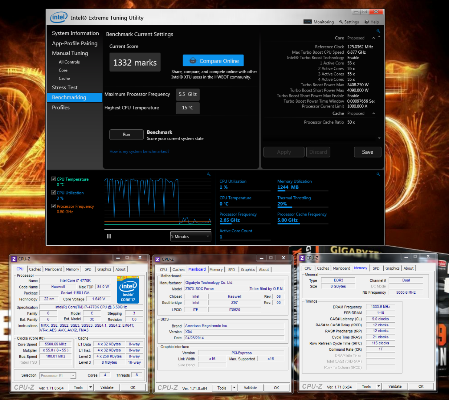Toggle Processor Frequency graph checkbox
The width and height of the screenshot is (449, 400).
click(53, 206)
